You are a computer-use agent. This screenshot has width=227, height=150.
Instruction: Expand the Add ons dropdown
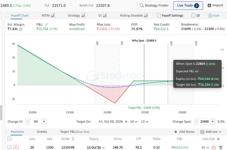click(211, 132)
